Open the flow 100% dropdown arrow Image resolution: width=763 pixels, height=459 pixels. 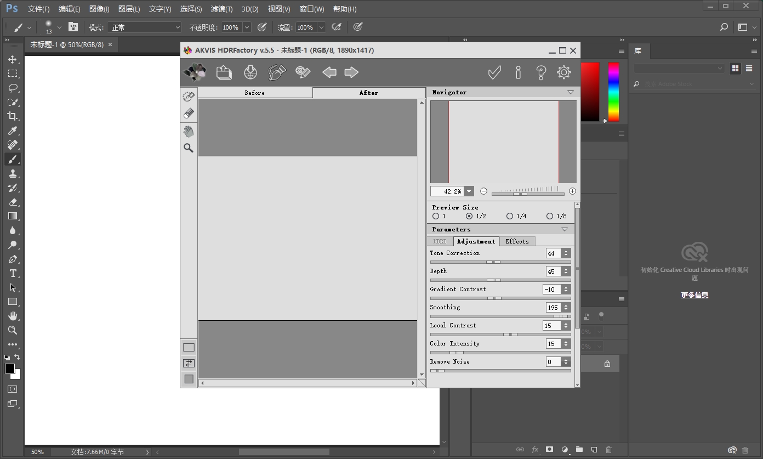pyautogui.click(x=321, y=27)
